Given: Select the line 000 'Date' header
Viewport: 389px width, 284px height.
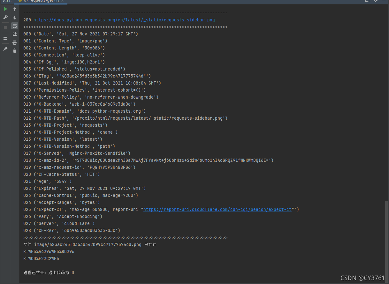Looking at the screenshot, I should [x=80, y=34].
